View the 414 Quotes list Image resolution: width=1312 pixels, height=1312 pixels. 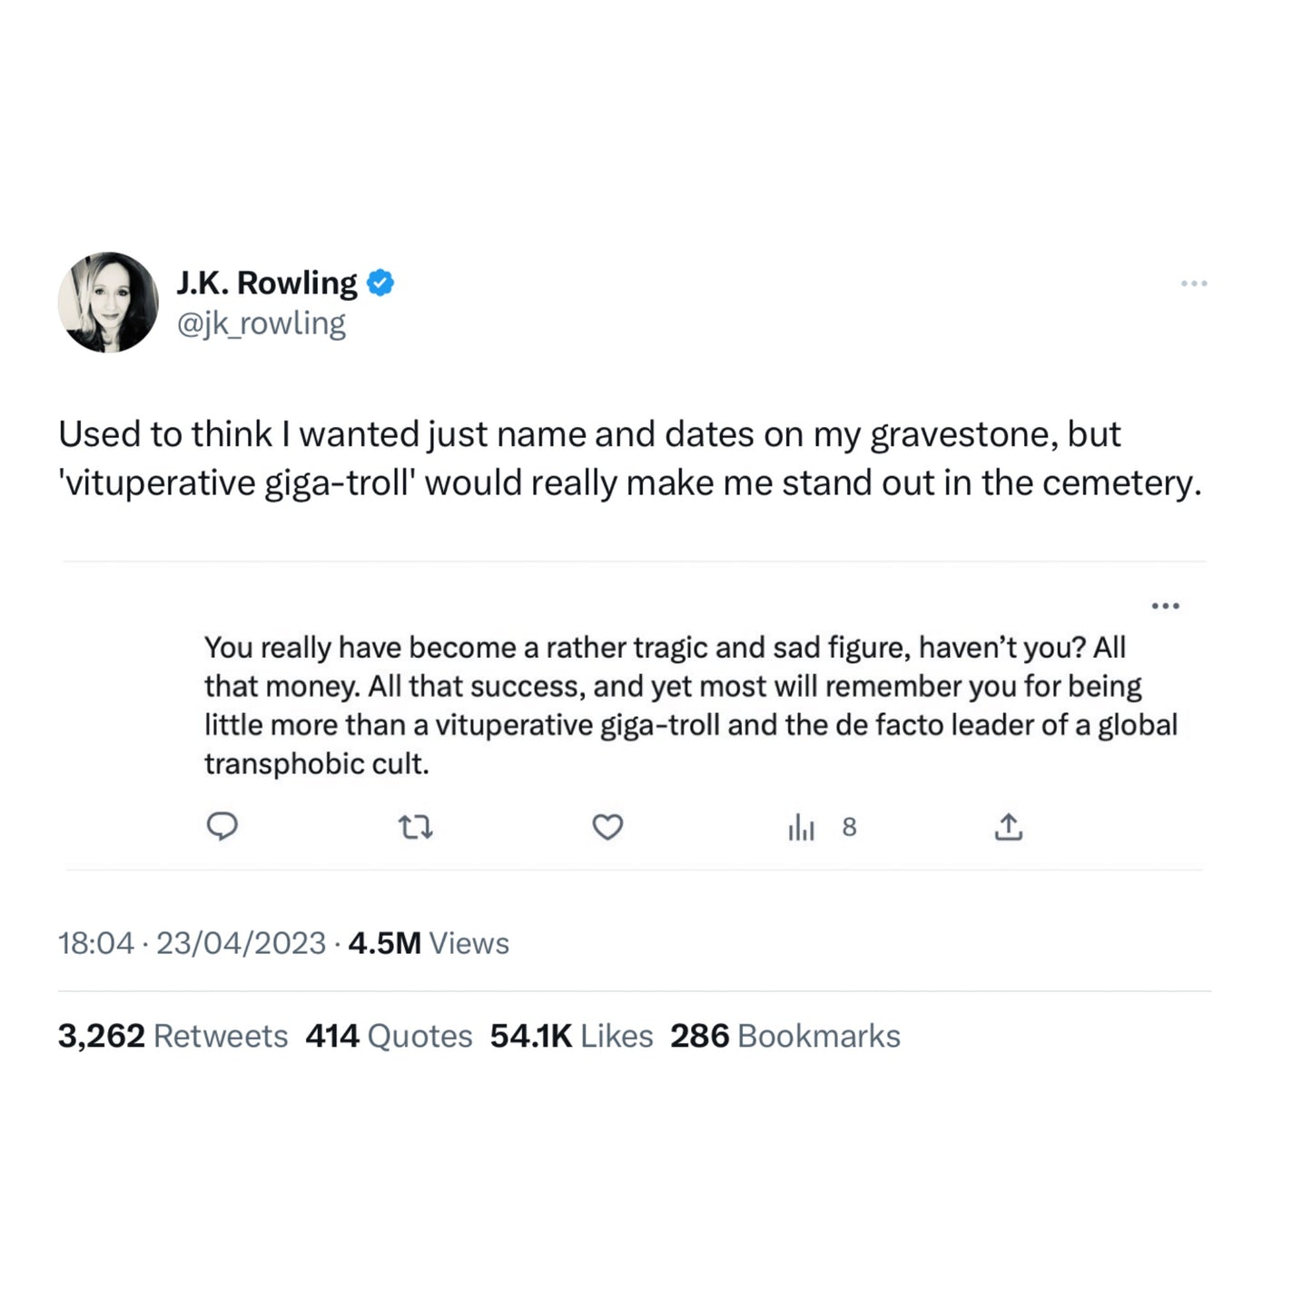389,1036
